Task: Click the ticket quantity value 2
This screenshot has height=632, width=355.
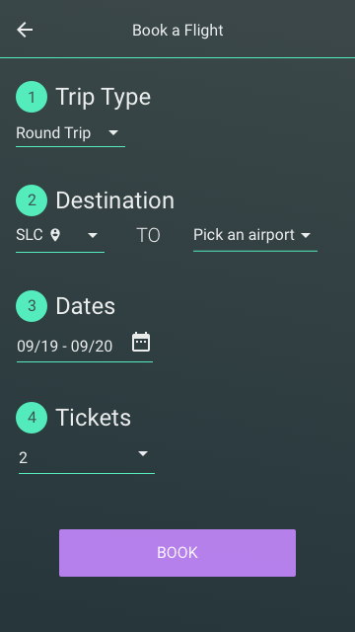Action: coord(24,458)
